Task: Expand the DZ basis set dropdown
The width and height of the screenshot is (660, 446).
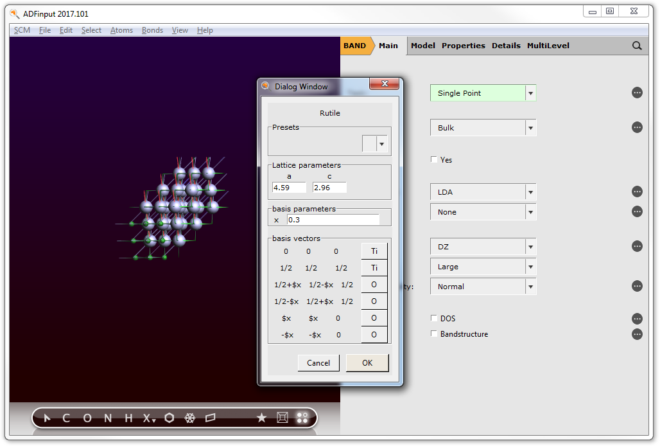Action: [530, 247]
